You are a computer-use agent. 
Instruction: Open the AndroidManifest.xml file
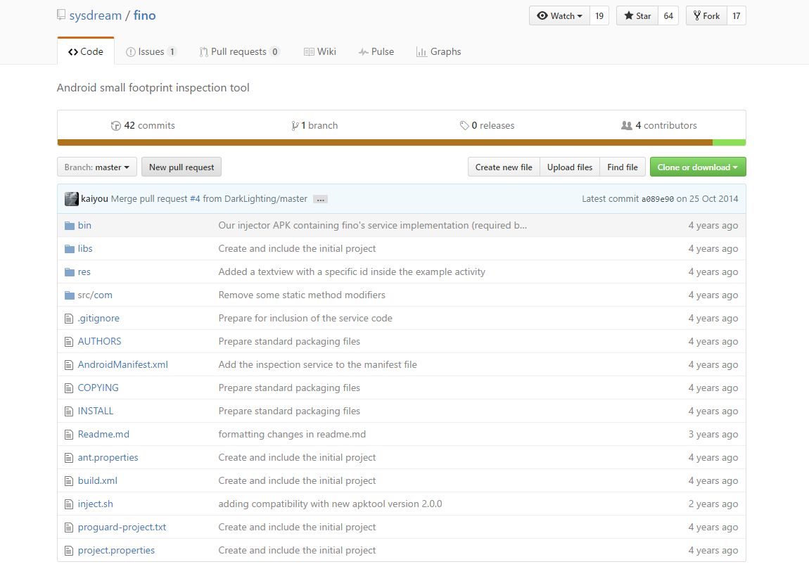[x=123, y=365]
